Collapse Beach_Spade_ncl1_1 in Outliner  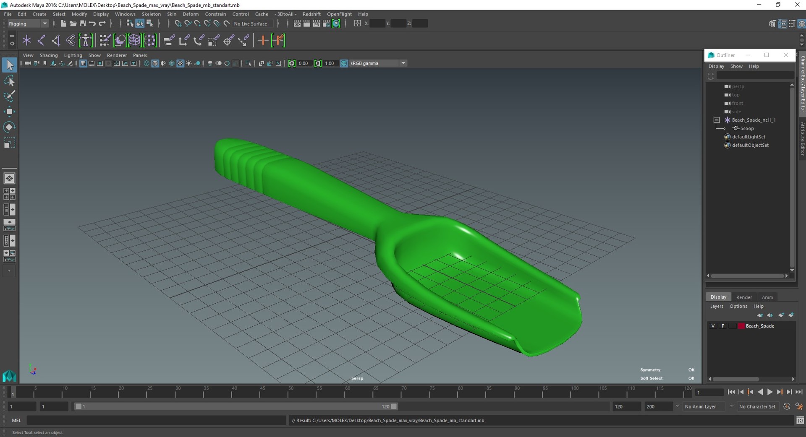click(x=717, y=120)
